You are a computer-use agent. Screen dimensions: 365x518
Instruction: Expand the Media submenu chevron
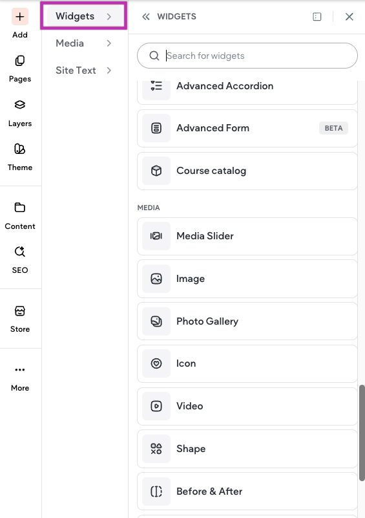[x=109, y=43]
